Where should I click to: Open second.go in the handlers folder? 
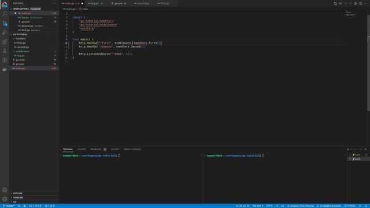click(34, 47)
